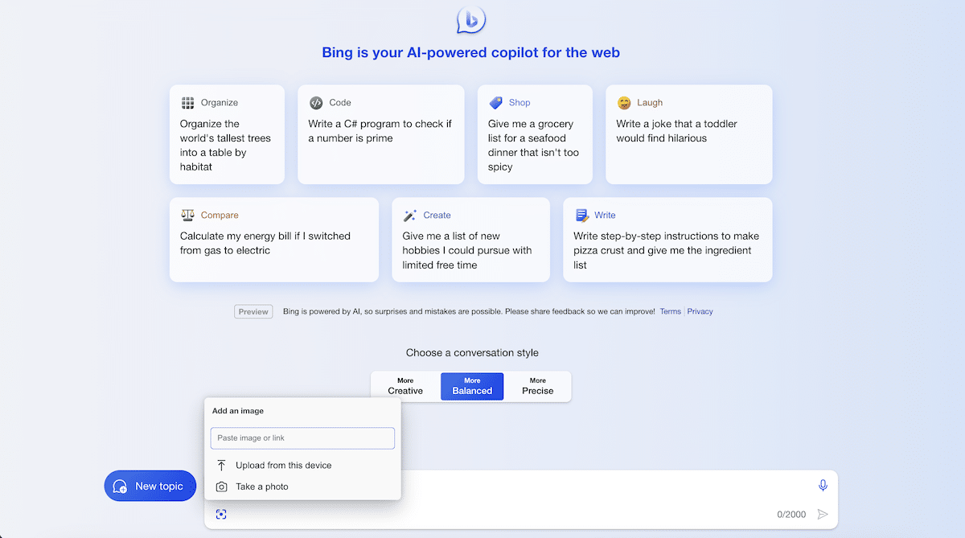Screen dimensions: 965x538
Task: Click the Bing chat logo icon
Action: tap(470, 19)
